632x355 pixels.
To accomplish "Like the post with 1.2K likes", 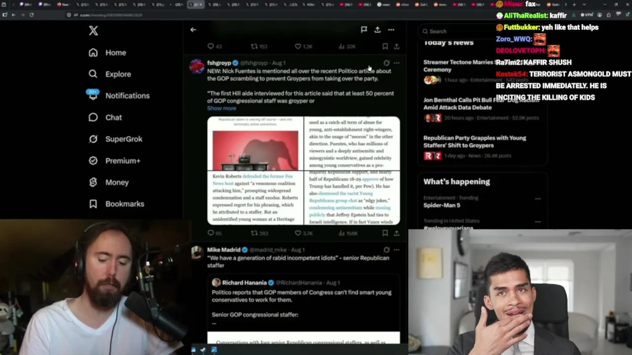I will tap(303, 46).
